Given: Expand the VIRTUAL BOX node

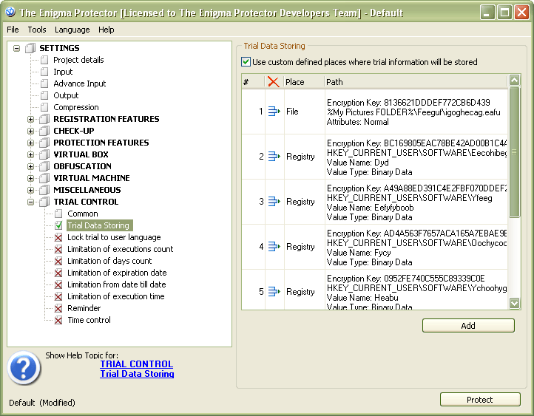Looking at the screenshot, I should point(30,154).
